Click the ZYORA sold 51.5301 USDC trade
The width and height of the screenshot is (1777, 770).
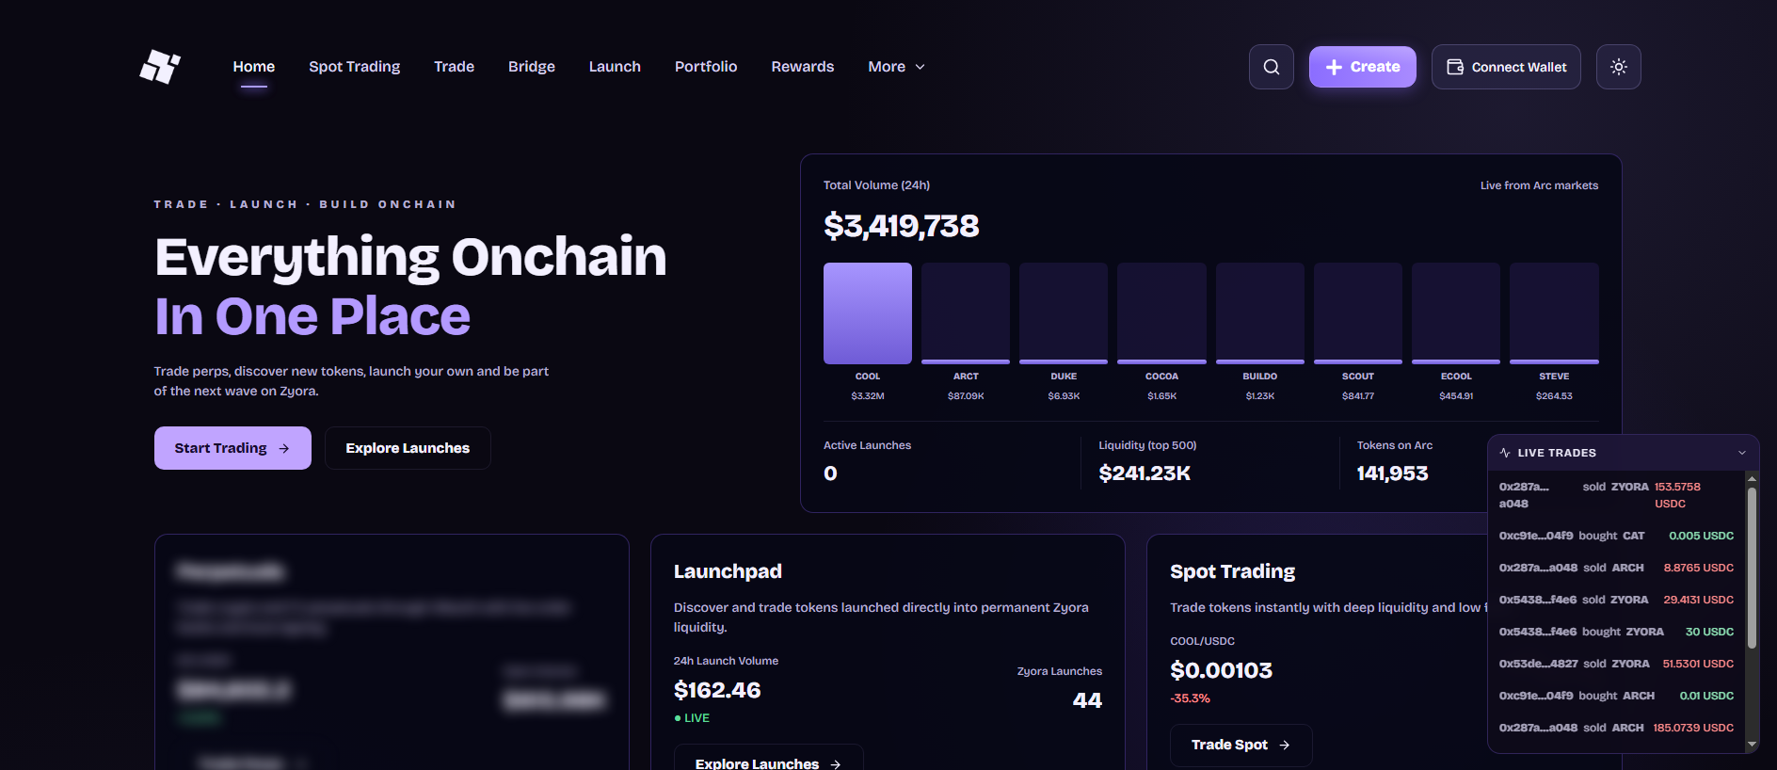(1616, 664)
